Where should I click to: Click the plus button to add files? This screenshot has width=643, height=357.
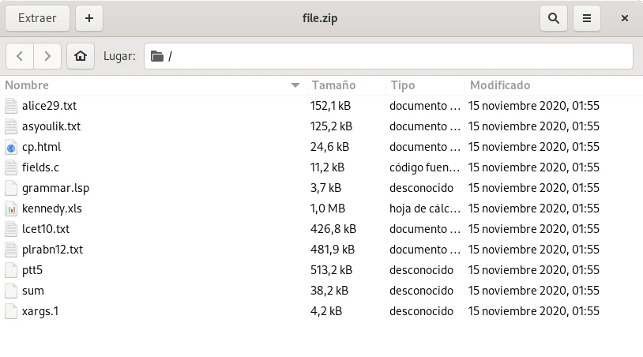tap(89, 18)
